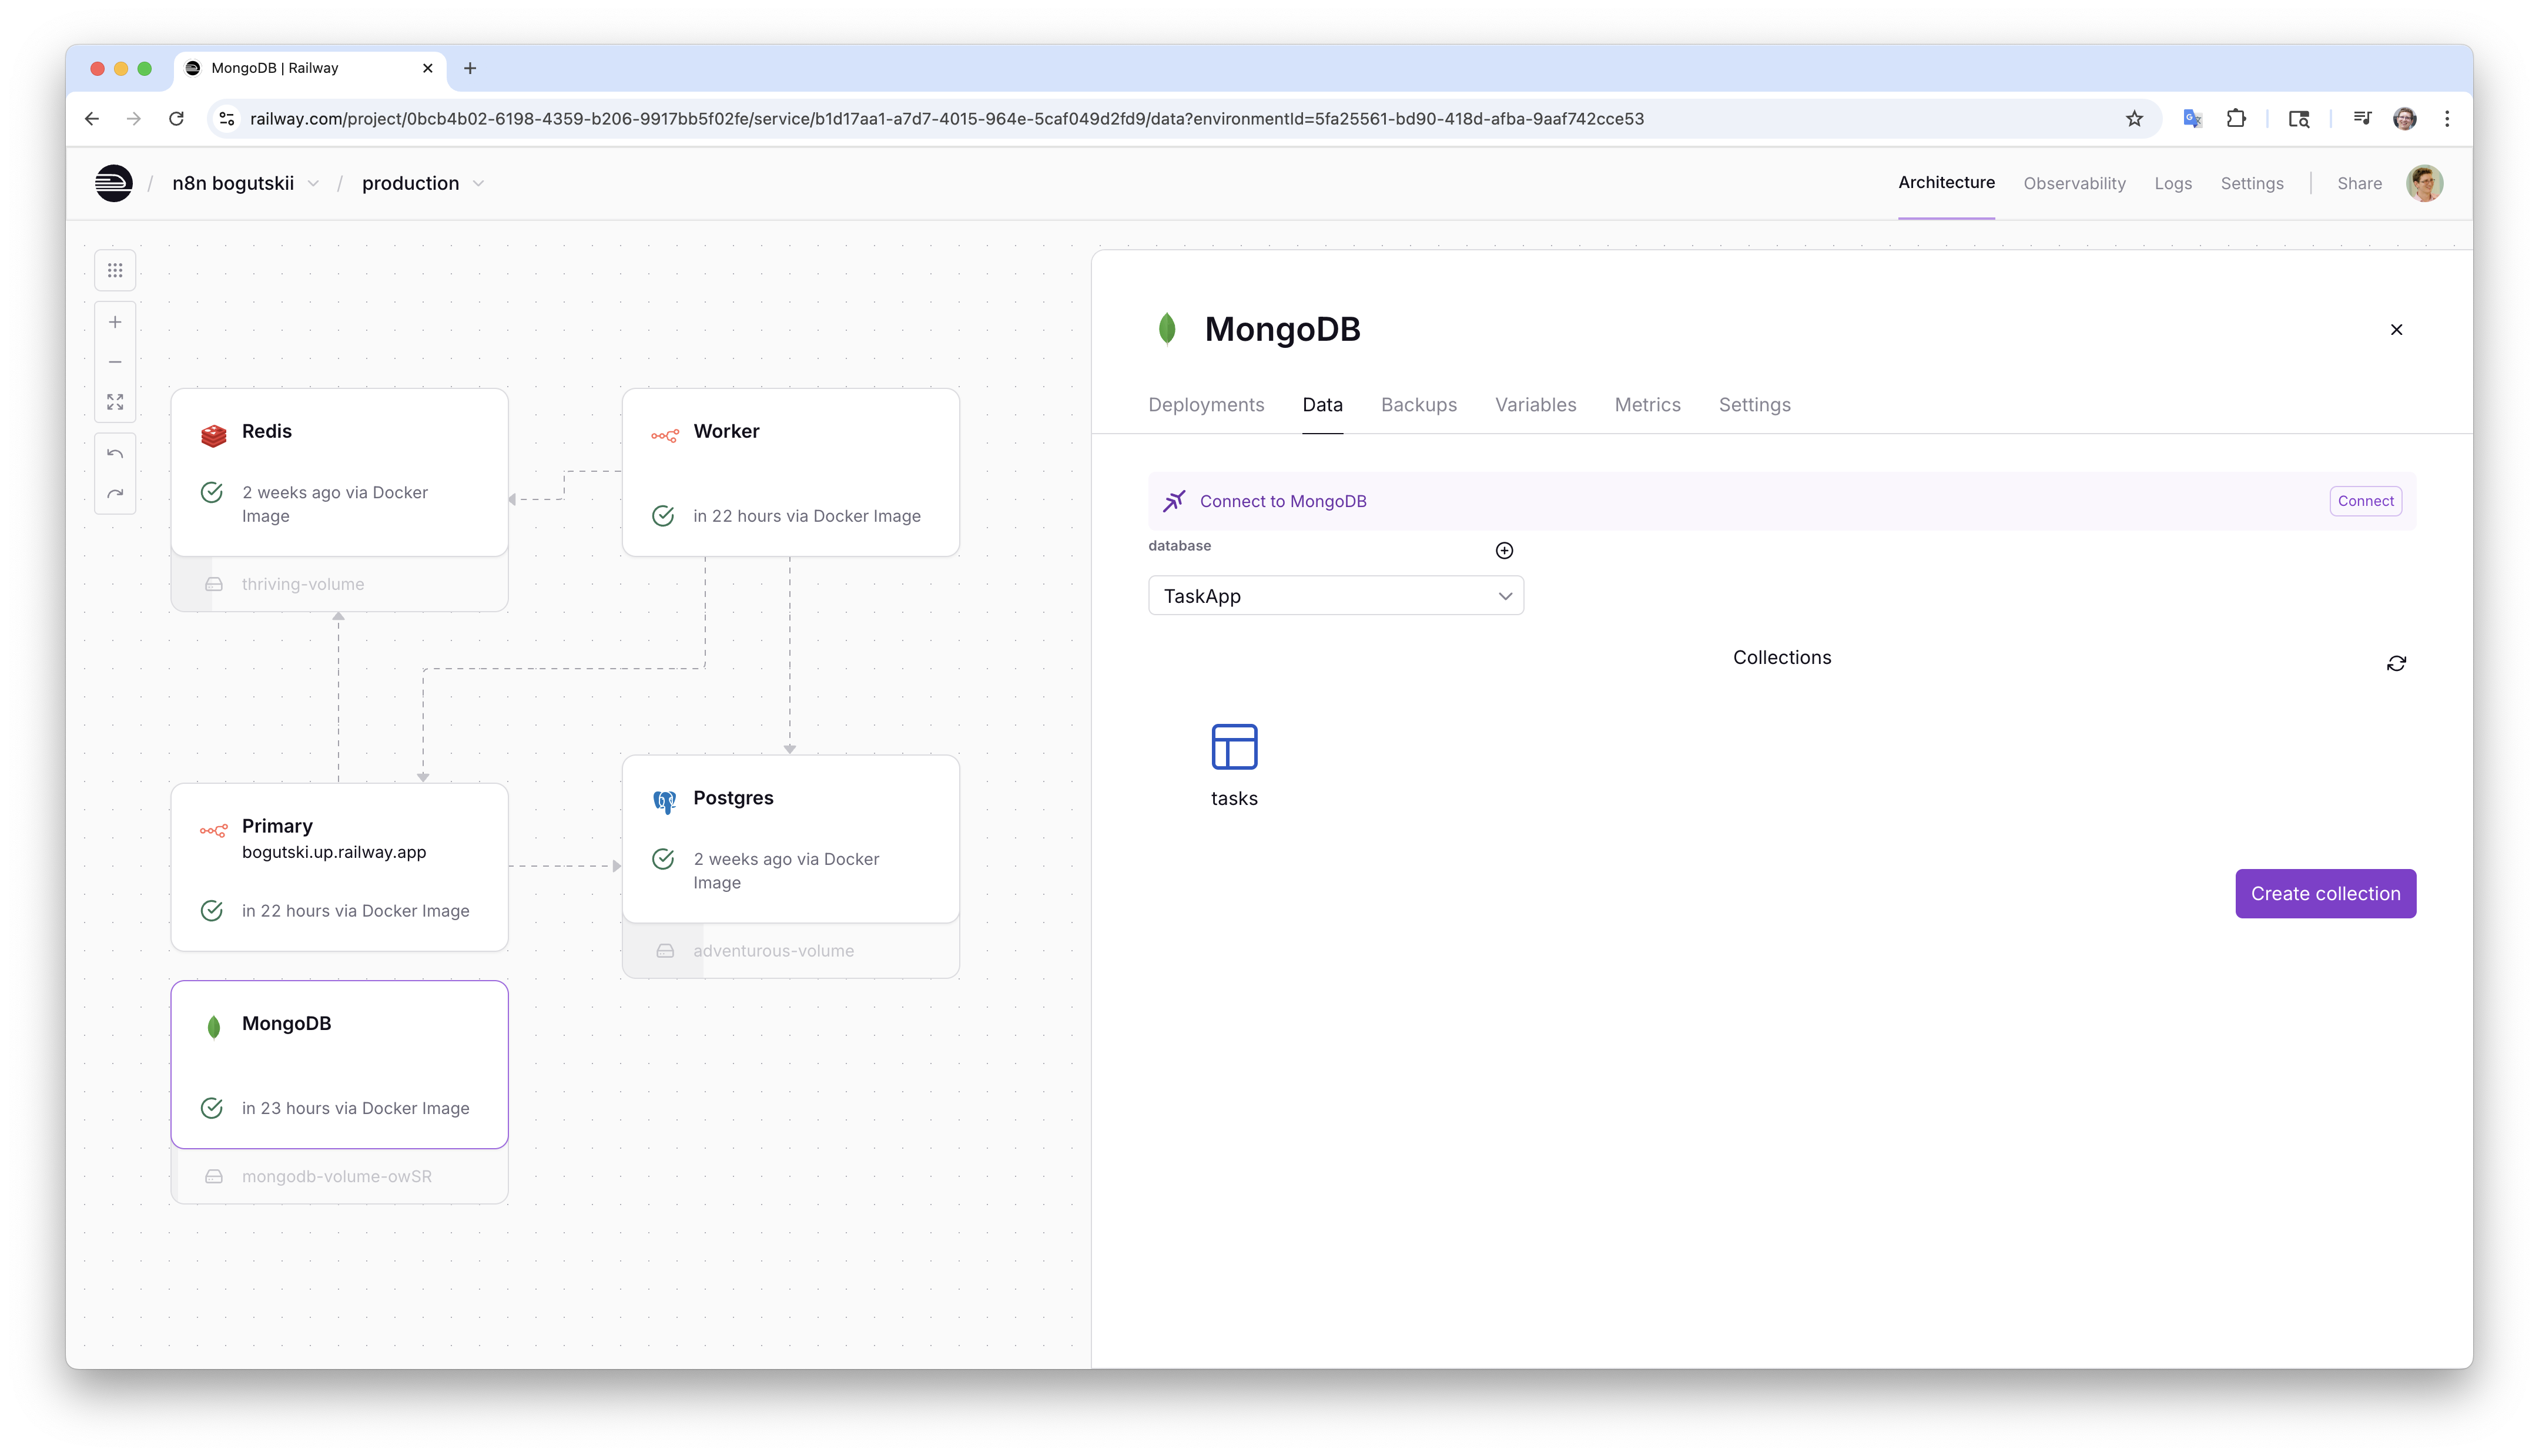
Task: Select the Postgres service card
Action: [790, 839]
